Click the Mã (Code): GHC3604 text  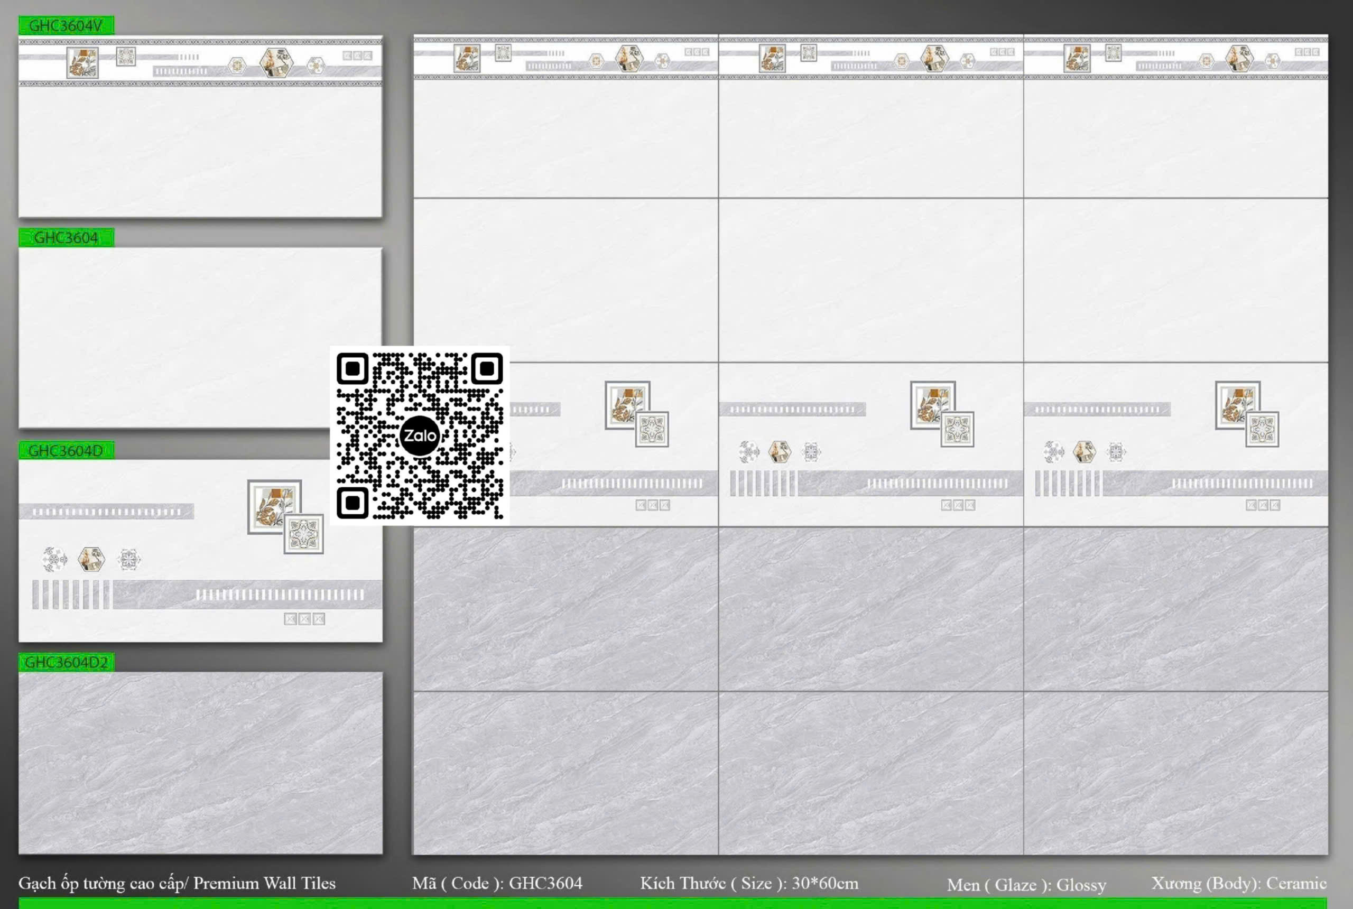tap(497, 883)
